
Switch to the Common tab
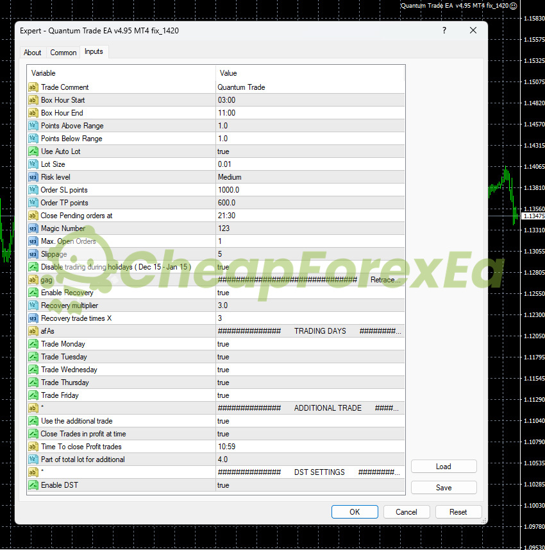point(63,53)
